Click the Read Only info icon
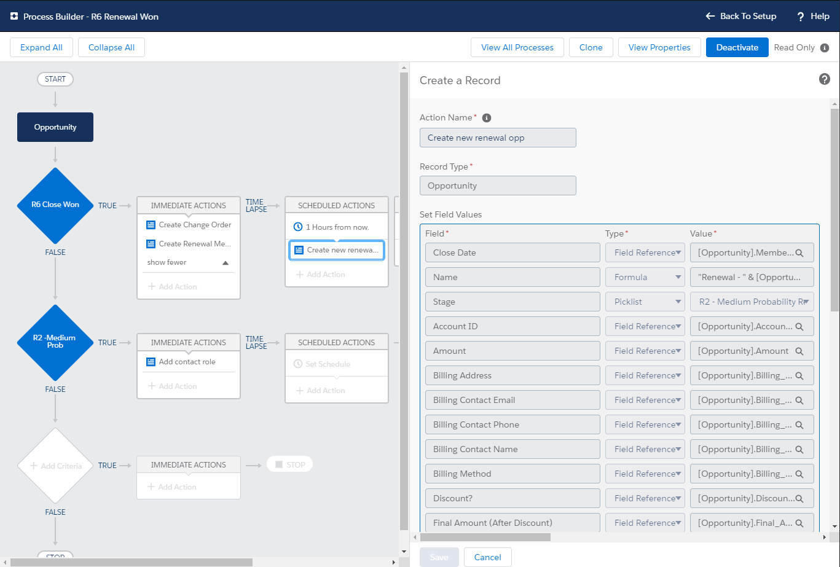Screen dimensions: 840x567 click(x=825, y=47)
